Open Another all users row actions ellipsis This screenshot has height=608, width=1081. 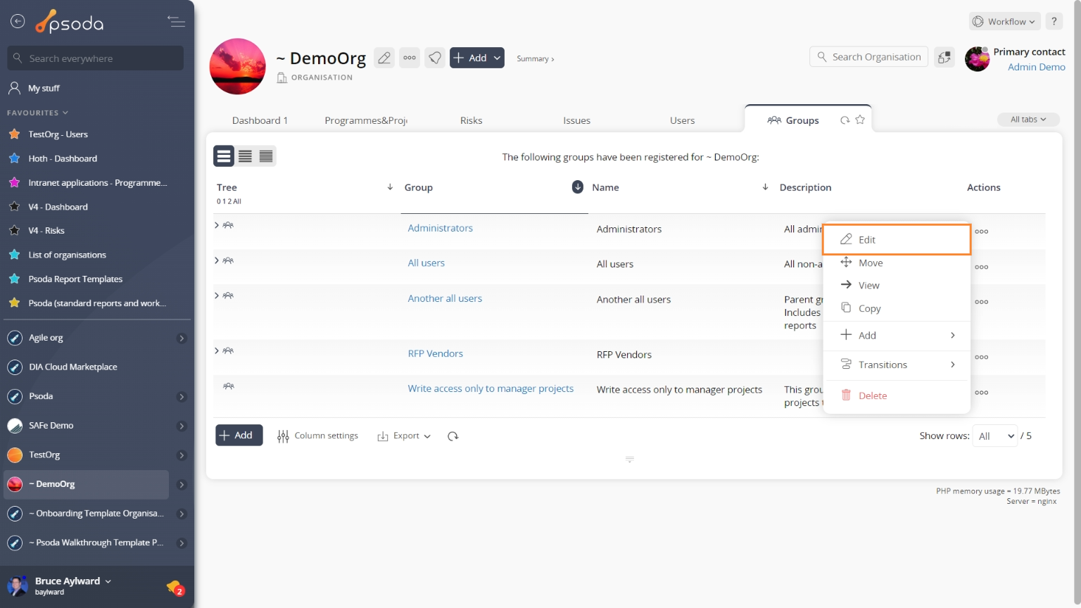pyautogui.click(x=982, y=302)
